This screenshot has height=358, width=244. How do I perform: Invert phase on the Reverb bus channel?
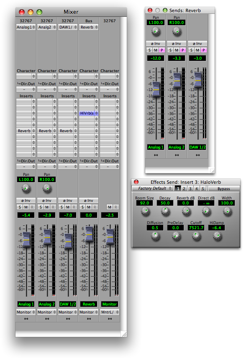(89, 201)
